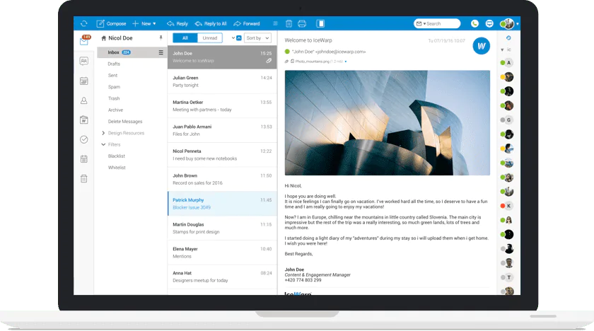Collapse the Filters folder group
The width and height of the screenshot is (594, 331).
click(x=103, y=144)
